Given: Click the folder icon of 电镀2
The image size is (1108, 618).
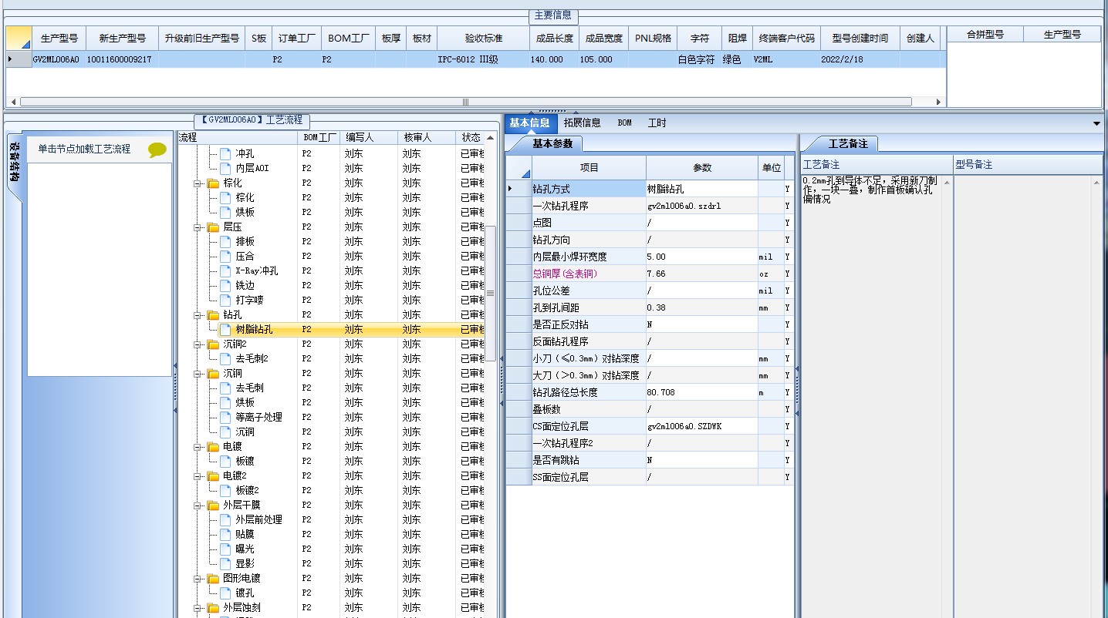Looking at the screenshot, I should pos(213,476).
